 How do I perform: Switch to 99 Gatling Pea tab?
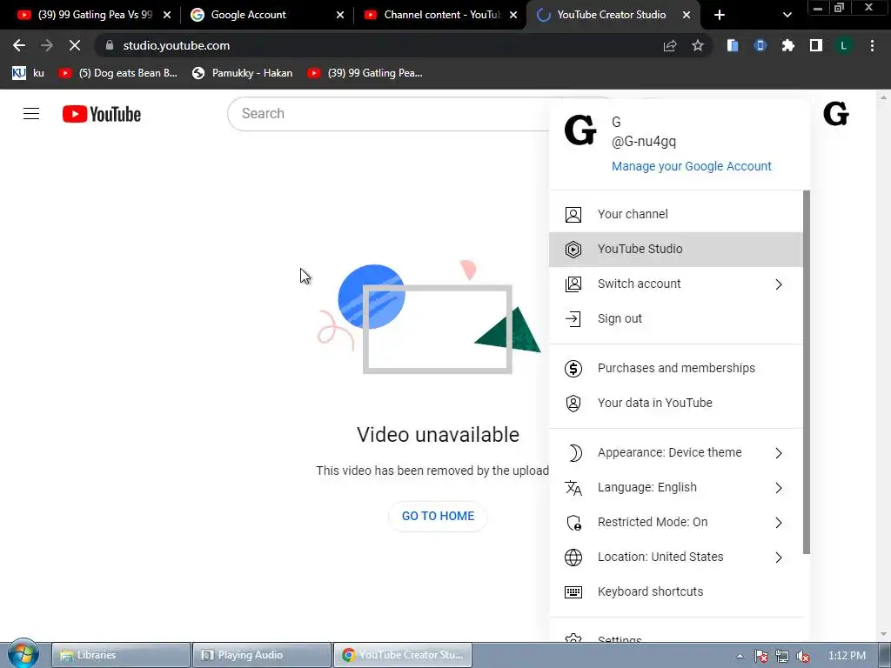tap(94, 15)
